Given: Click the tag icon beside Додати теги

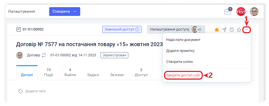Looking at the screenshot, I should (21, 91).
